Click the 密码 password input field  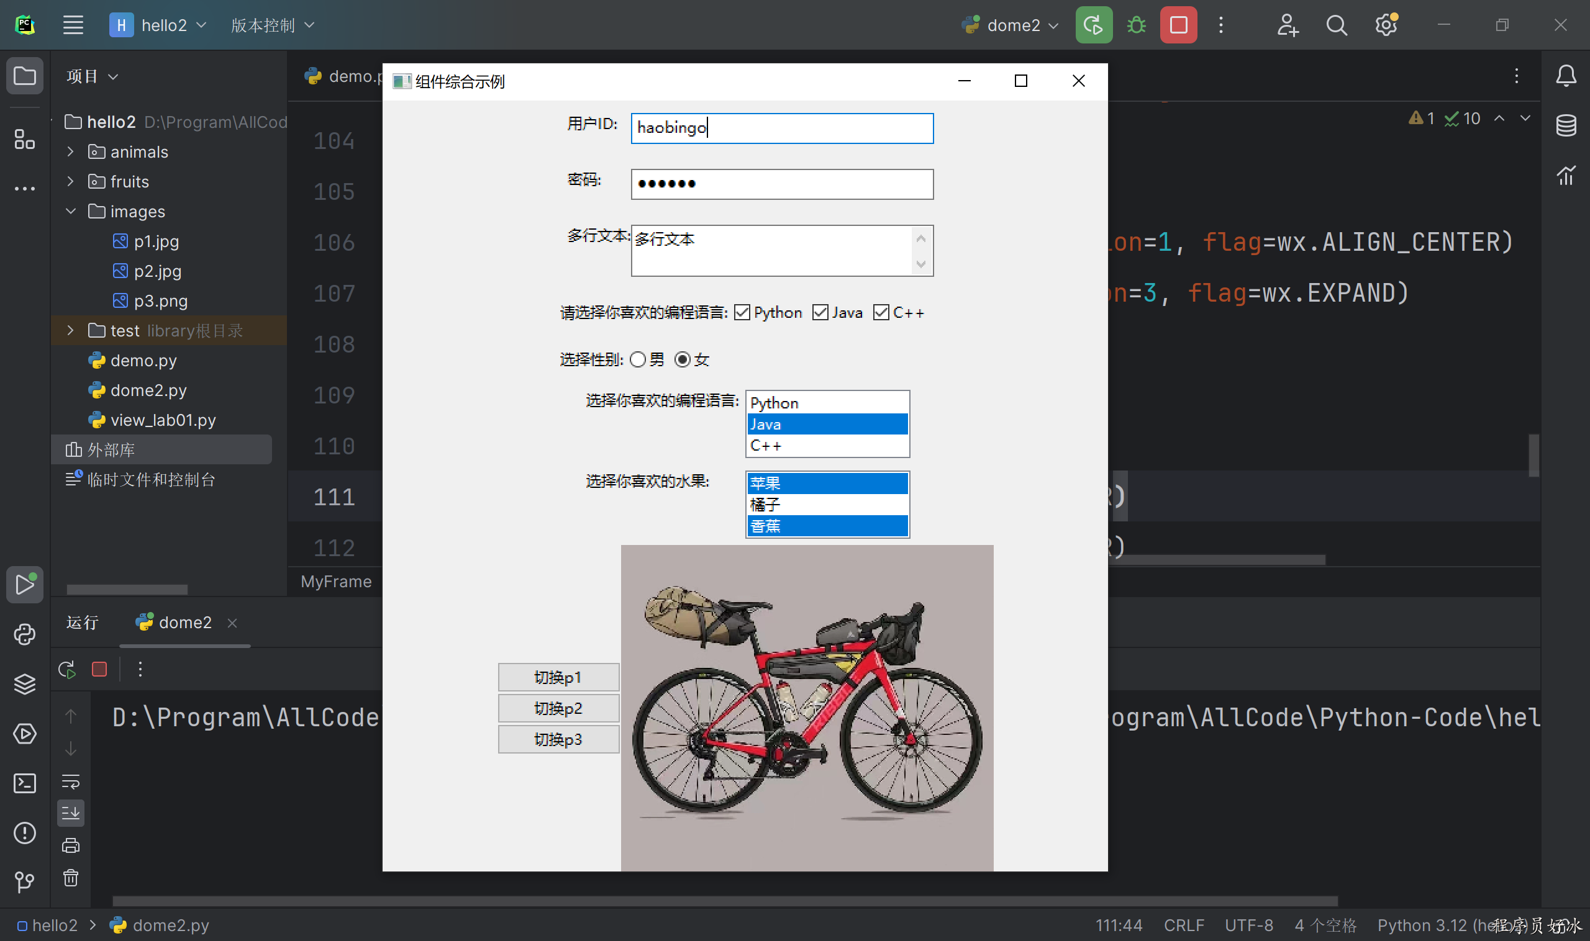782,184
